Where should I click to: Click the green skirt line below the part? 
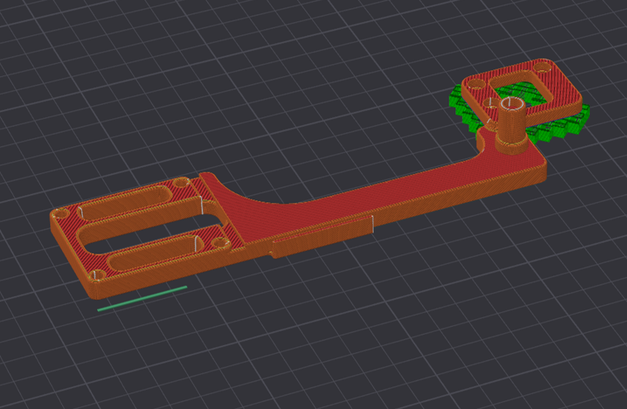coord(142,298)
